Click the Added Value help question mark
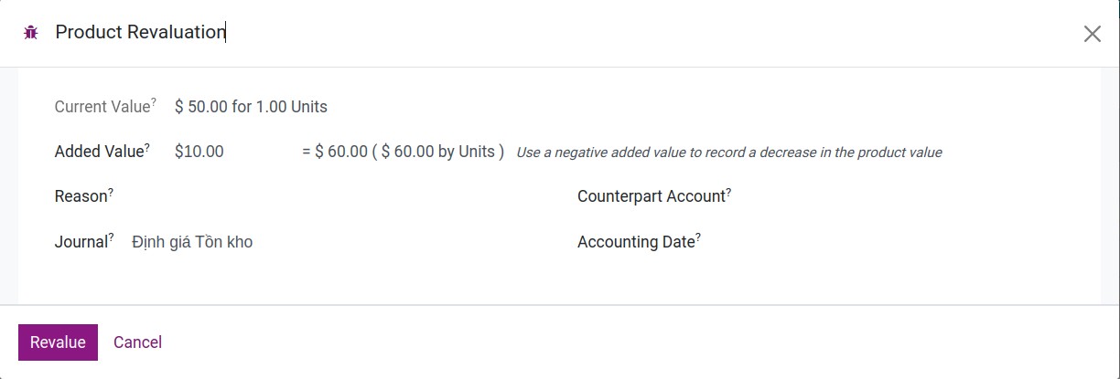Image resolution: width=1120 pixels, height=379 pixels. click(x=146, y=146)
